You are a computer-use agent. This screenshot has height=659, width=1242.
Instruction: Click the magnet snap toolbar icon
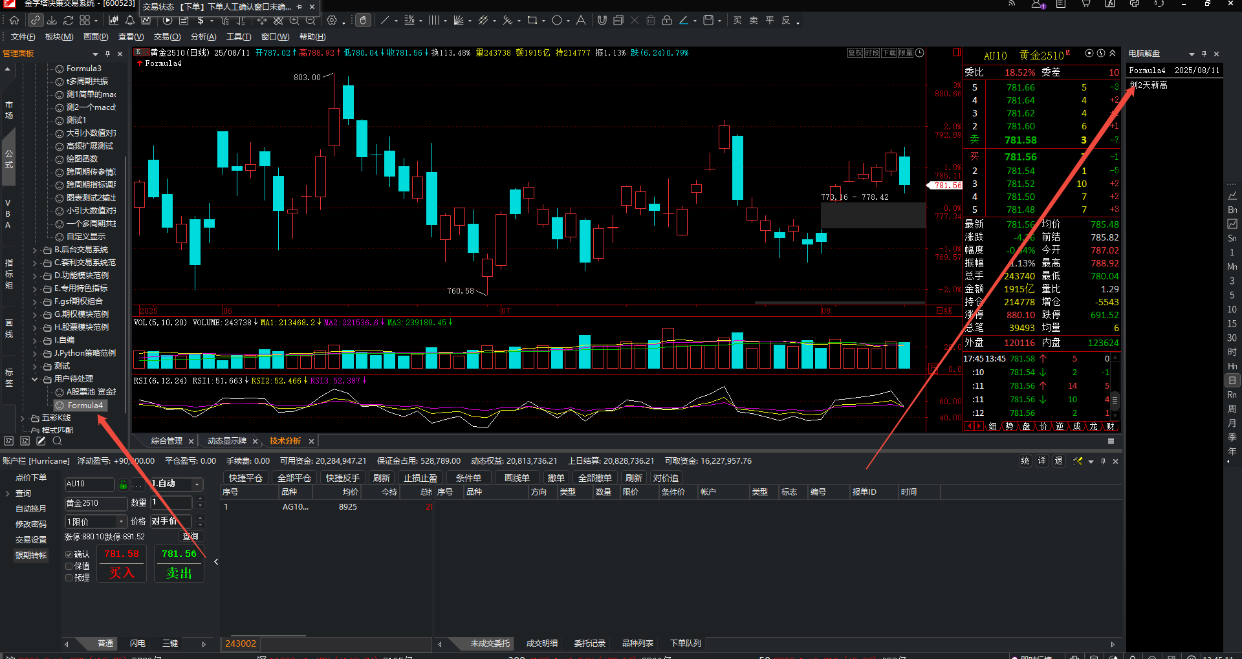pyautogui.click(x=602, y=20)
